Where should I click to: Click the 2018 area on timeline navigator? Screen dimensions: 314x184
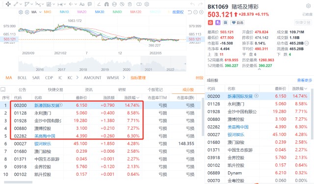pyautogui.click(x=83, y=69)
